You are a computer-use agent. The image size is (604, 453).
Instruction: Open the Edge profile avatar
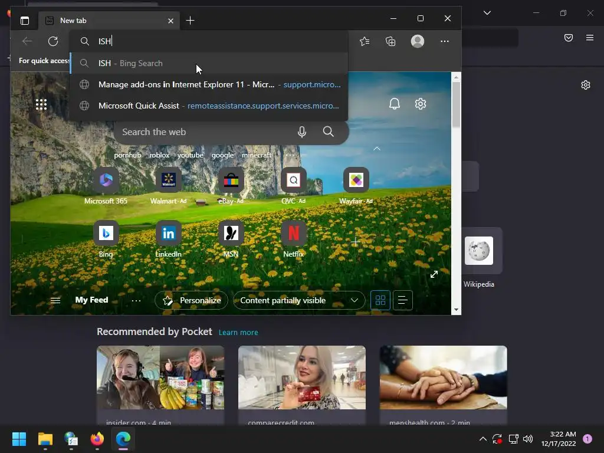(418, 41)
